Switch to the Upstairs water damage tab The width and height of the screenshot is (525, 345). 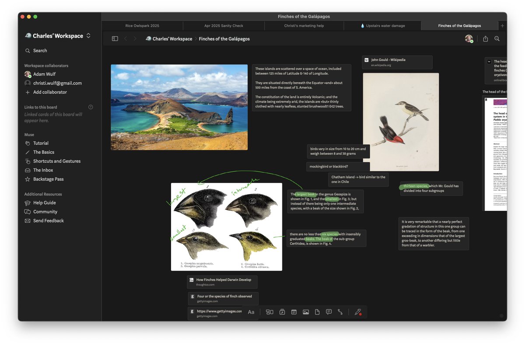pos(383,26)
